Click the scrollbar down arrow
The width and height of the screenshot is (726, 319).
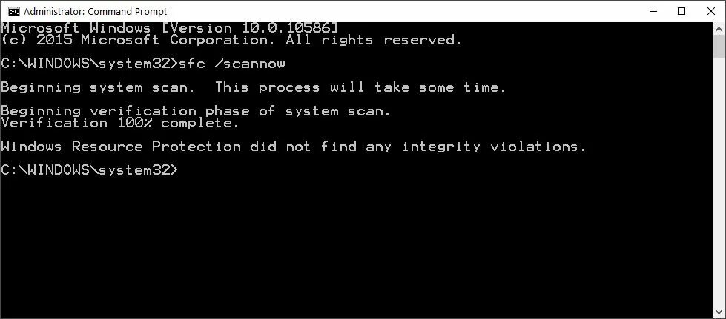pyautogui.click(x=719, y=314)
